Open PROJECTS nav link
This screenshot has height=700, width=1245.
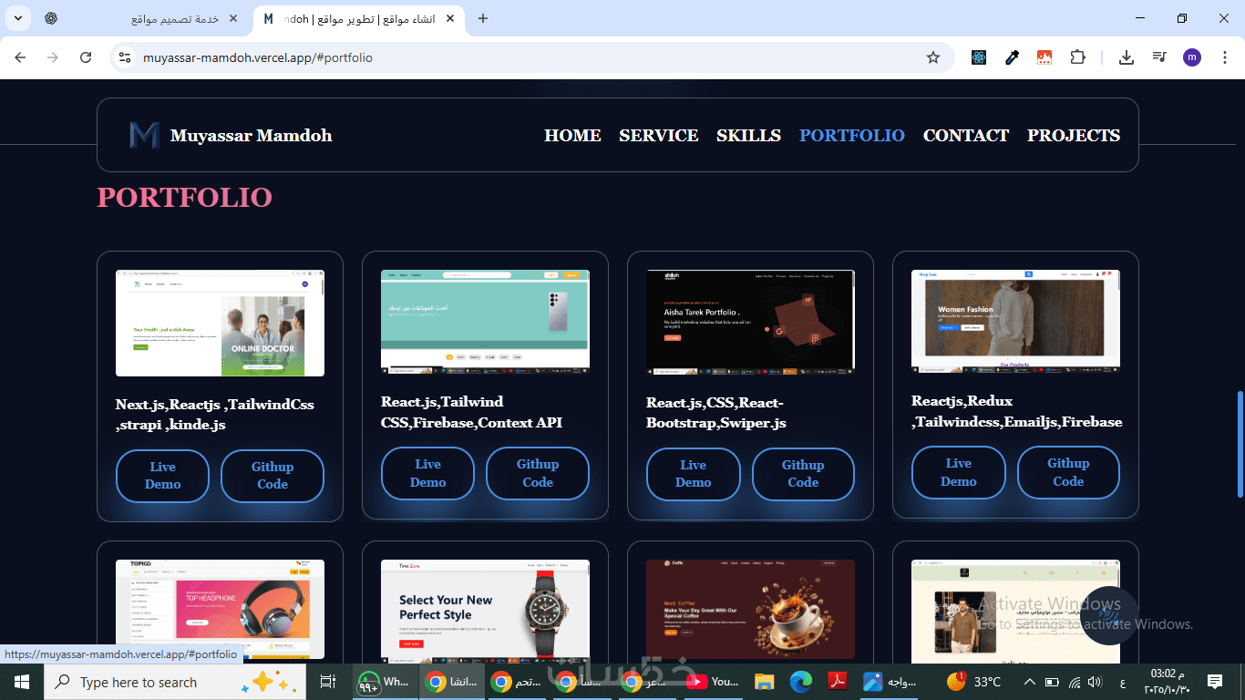tap(1074, 135)
